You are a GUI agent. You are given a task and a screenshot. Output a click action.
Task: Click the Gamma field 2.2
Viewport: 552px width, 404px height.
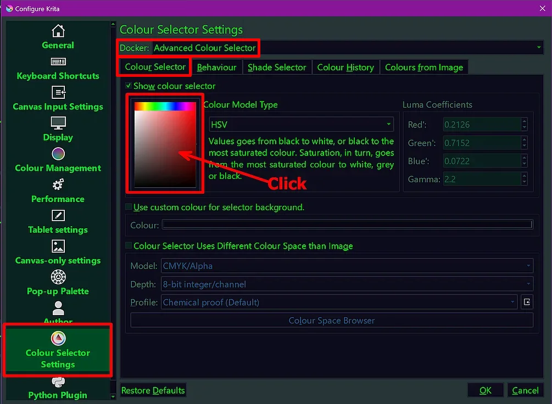click(x=482, y=179)
